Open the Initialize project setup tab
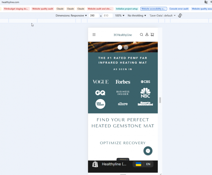212x175 pixels. (127, 9)
